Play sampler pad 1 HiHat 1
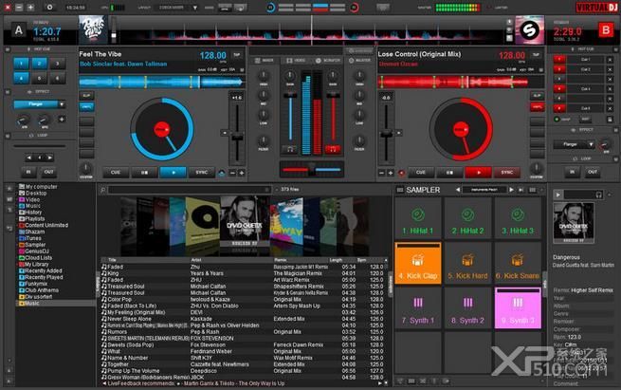 pyautogui.click(x=418, y=219)
